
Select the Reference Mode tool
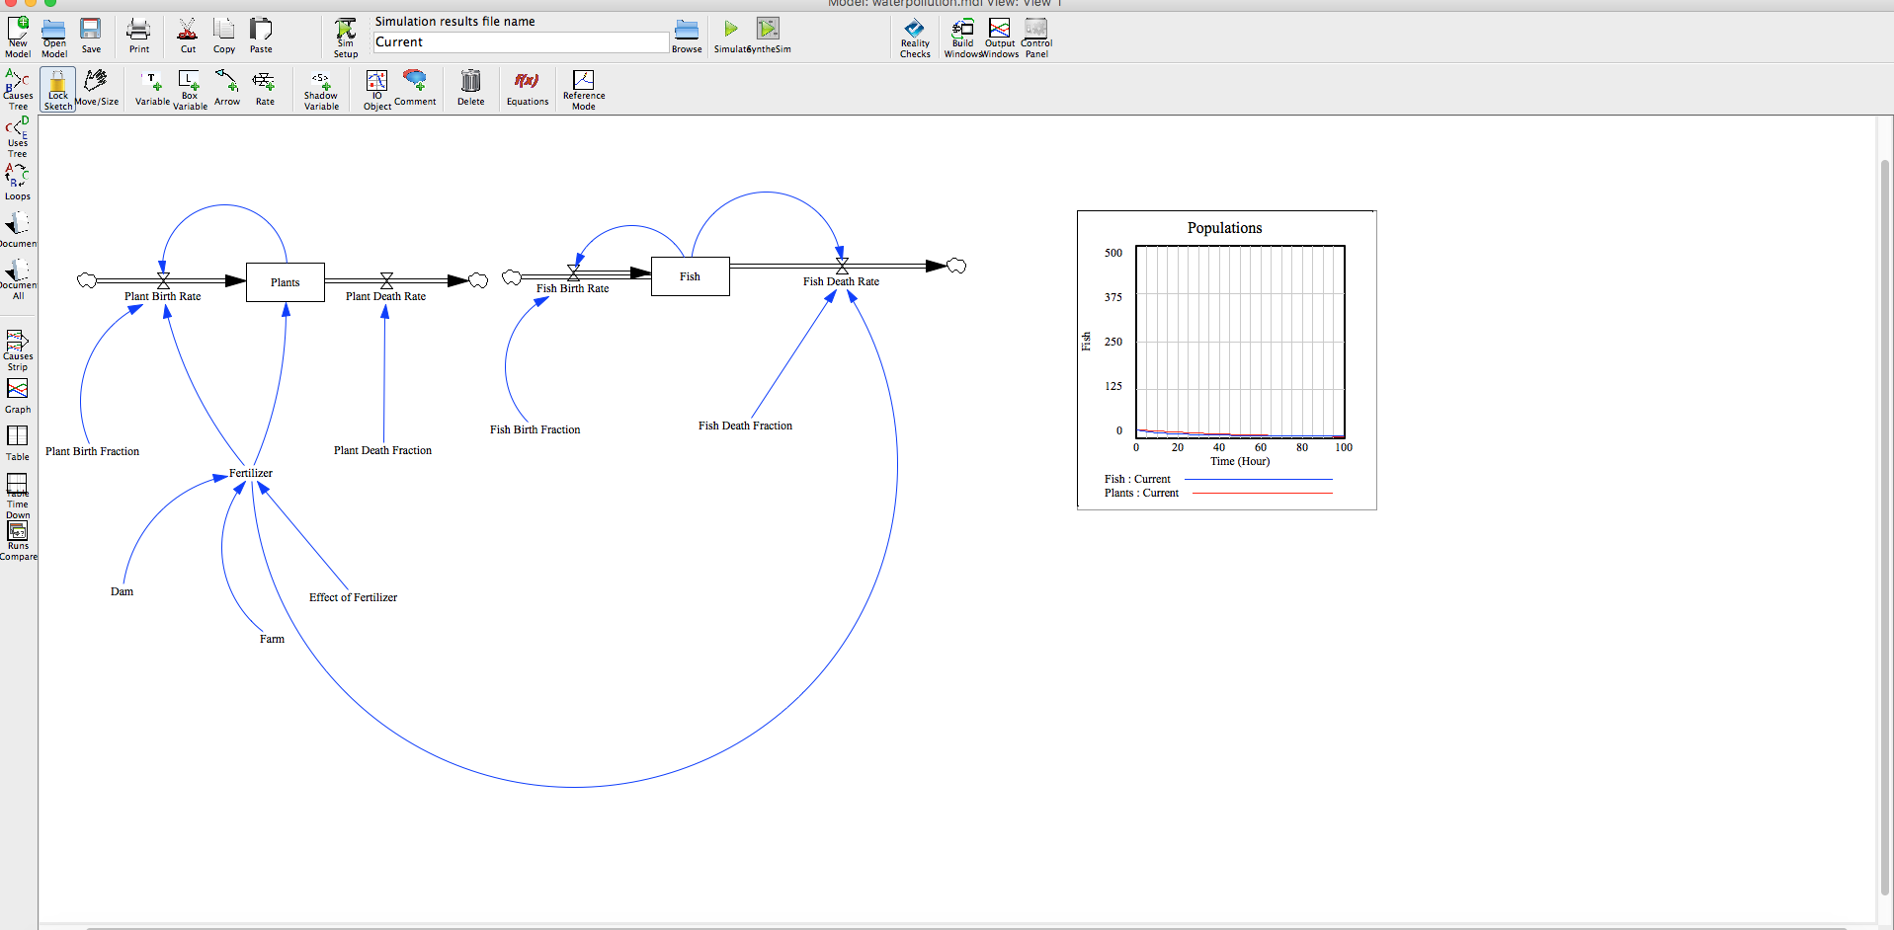(584, 90)
